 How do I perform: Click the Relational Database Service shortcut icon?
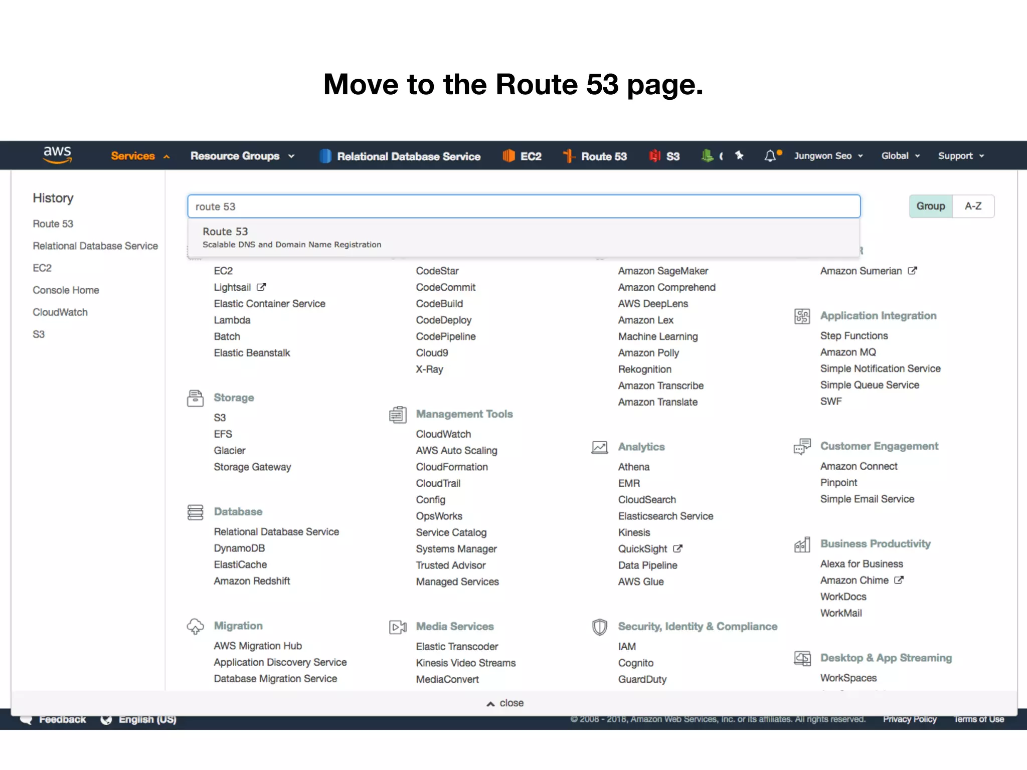pos(325,156)
